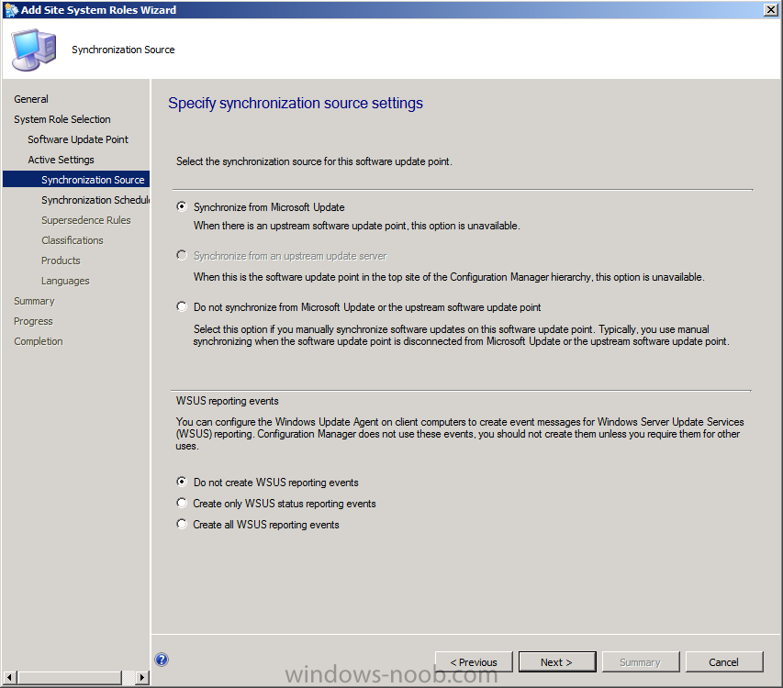Screen dimensions: 783x688
Task: Click 'Select the synchronization source' instruction text
Action: 314,161
